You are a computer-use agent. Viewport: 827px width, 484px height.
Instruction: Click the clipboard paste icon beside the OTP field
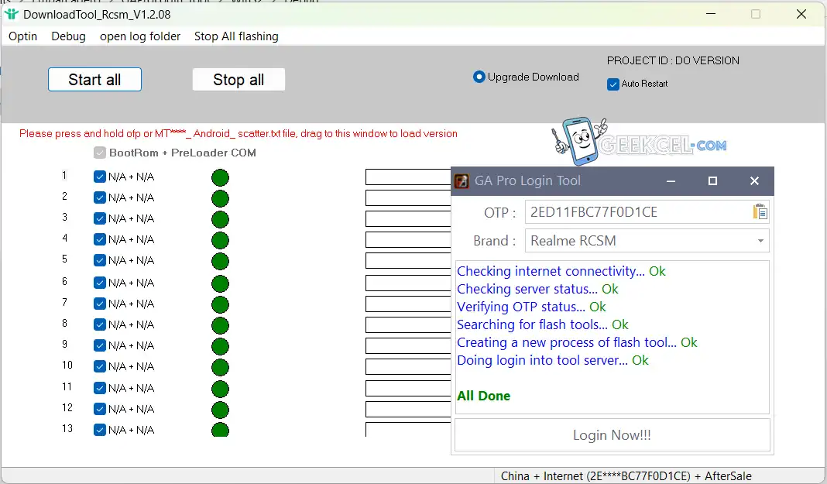tap(760, 211)
